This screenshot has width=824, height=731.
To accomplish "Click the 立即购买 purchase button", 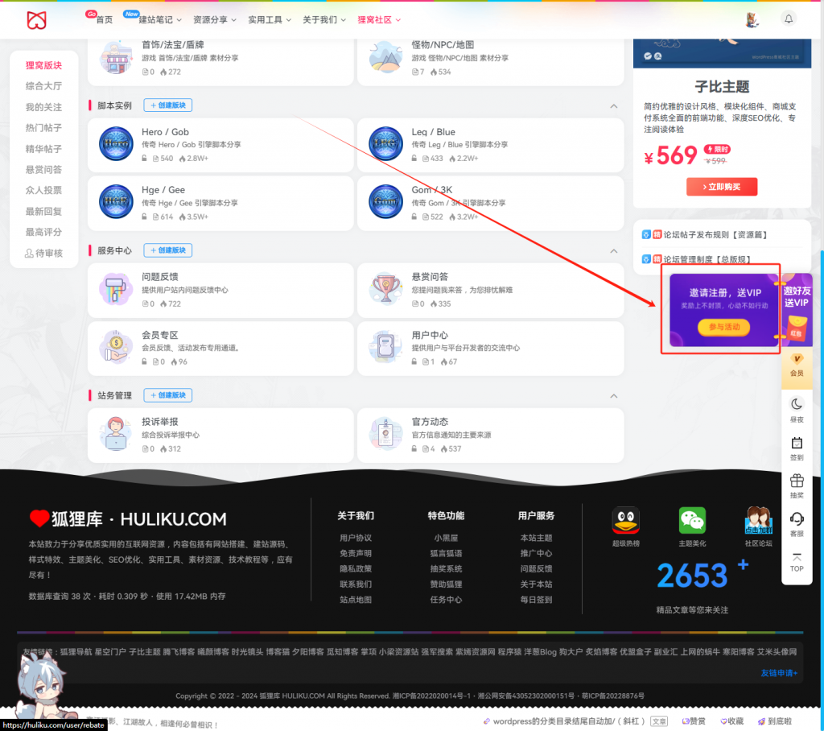I will [x=722, y=186].
